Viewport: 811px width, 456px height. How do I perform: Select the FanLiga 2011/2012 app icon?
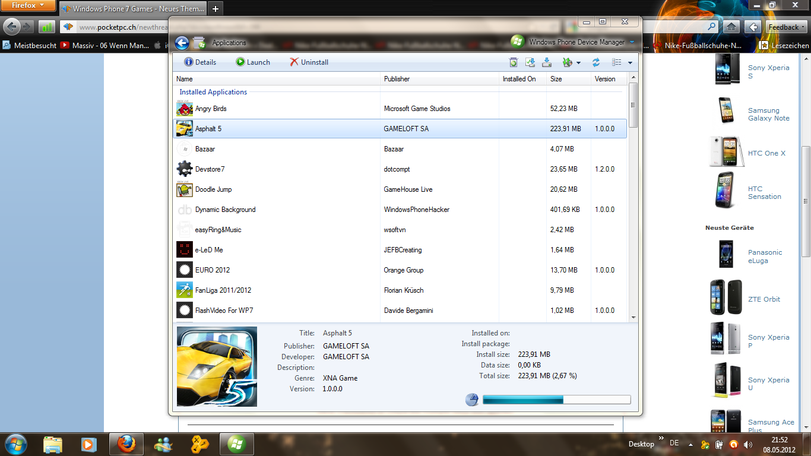[185, 290]
